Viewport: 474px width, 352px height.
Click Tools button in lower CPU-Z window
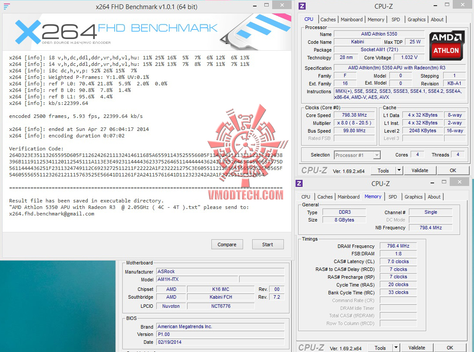point(380,348)
